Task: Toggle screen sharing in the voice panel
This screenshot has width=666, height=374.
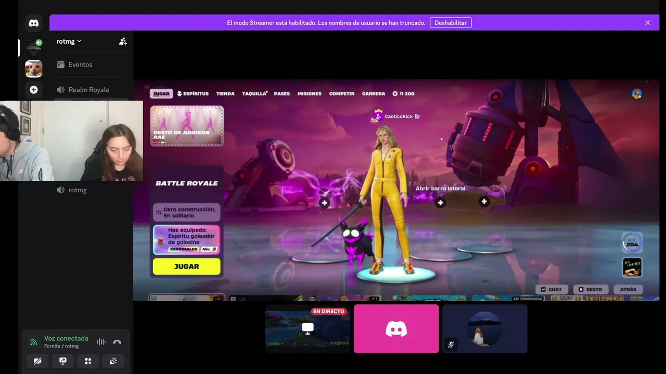Action: (x=63, y=361)
